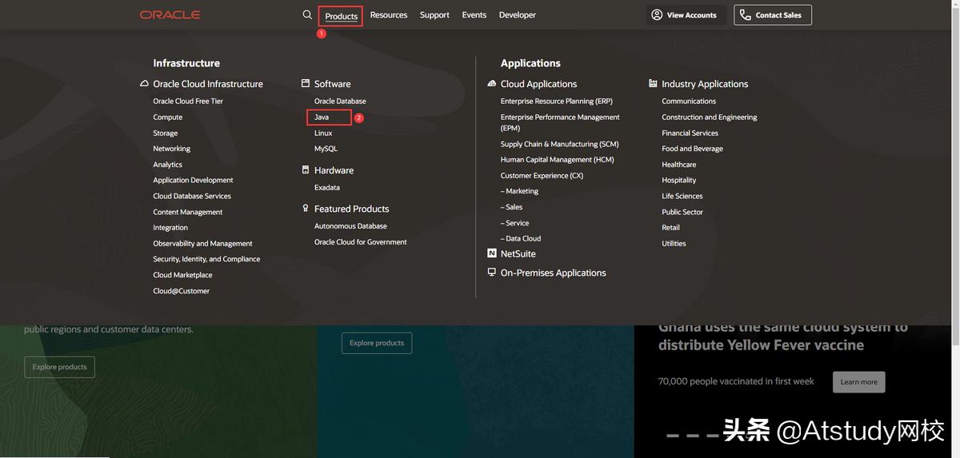Click the NetSuite N logo icon

[492, 253]
